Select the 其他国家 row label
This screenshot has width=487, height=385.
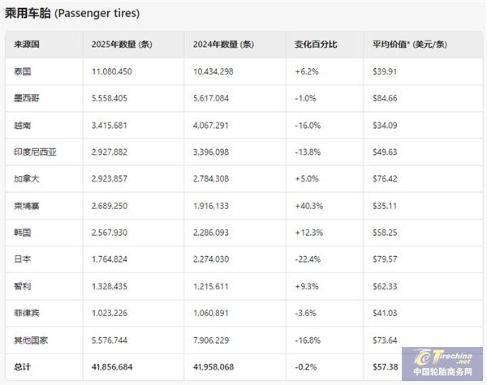(x=32, y=340)
